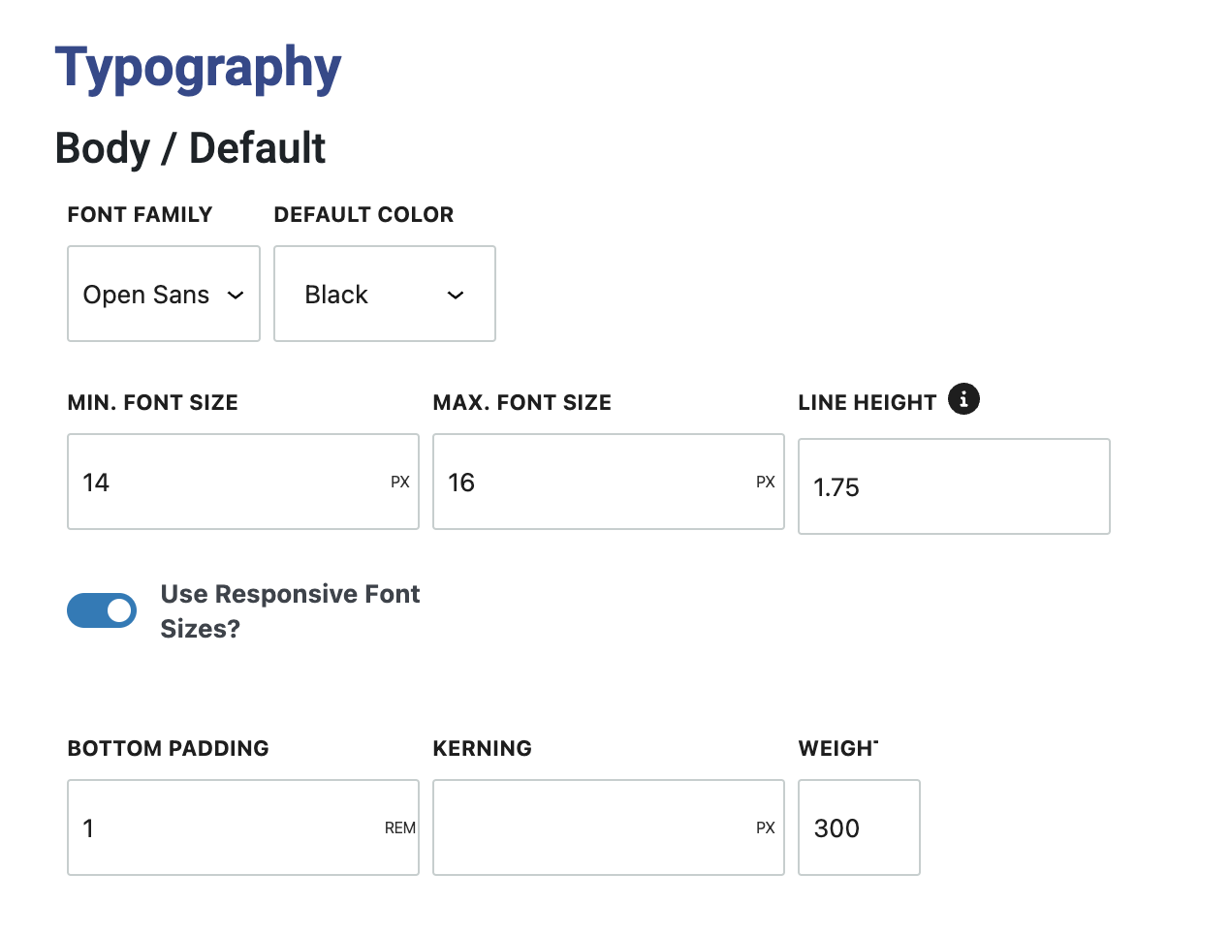Click the Weight field showing 300
Image resolution: width=1231 pixels, height=936 pixels.
(859, 827)
